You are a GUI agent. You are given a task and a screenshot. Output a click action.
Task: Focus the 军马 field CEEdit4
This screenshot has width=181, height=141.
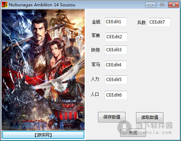pos(116,65)
